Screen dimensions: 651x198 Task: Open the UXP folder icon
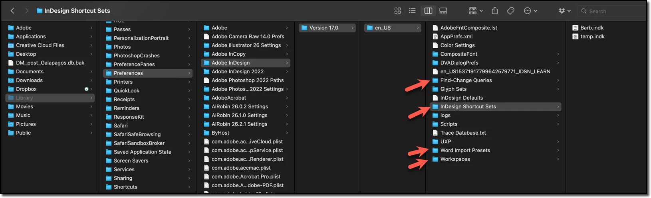click(435, 141)
